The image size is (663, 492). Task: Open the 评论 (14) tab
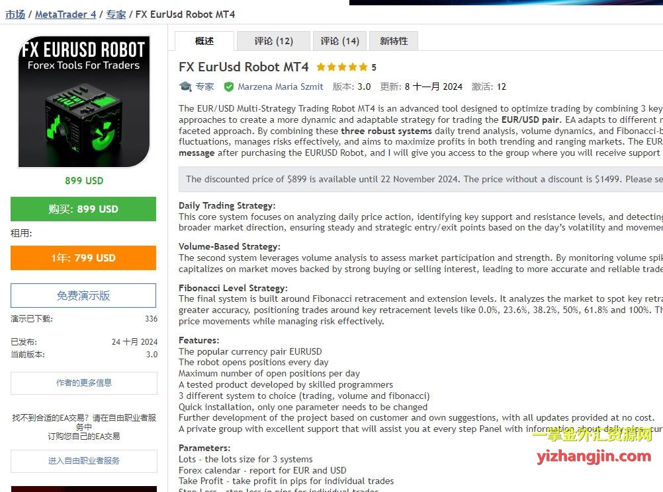pos(339,41)
